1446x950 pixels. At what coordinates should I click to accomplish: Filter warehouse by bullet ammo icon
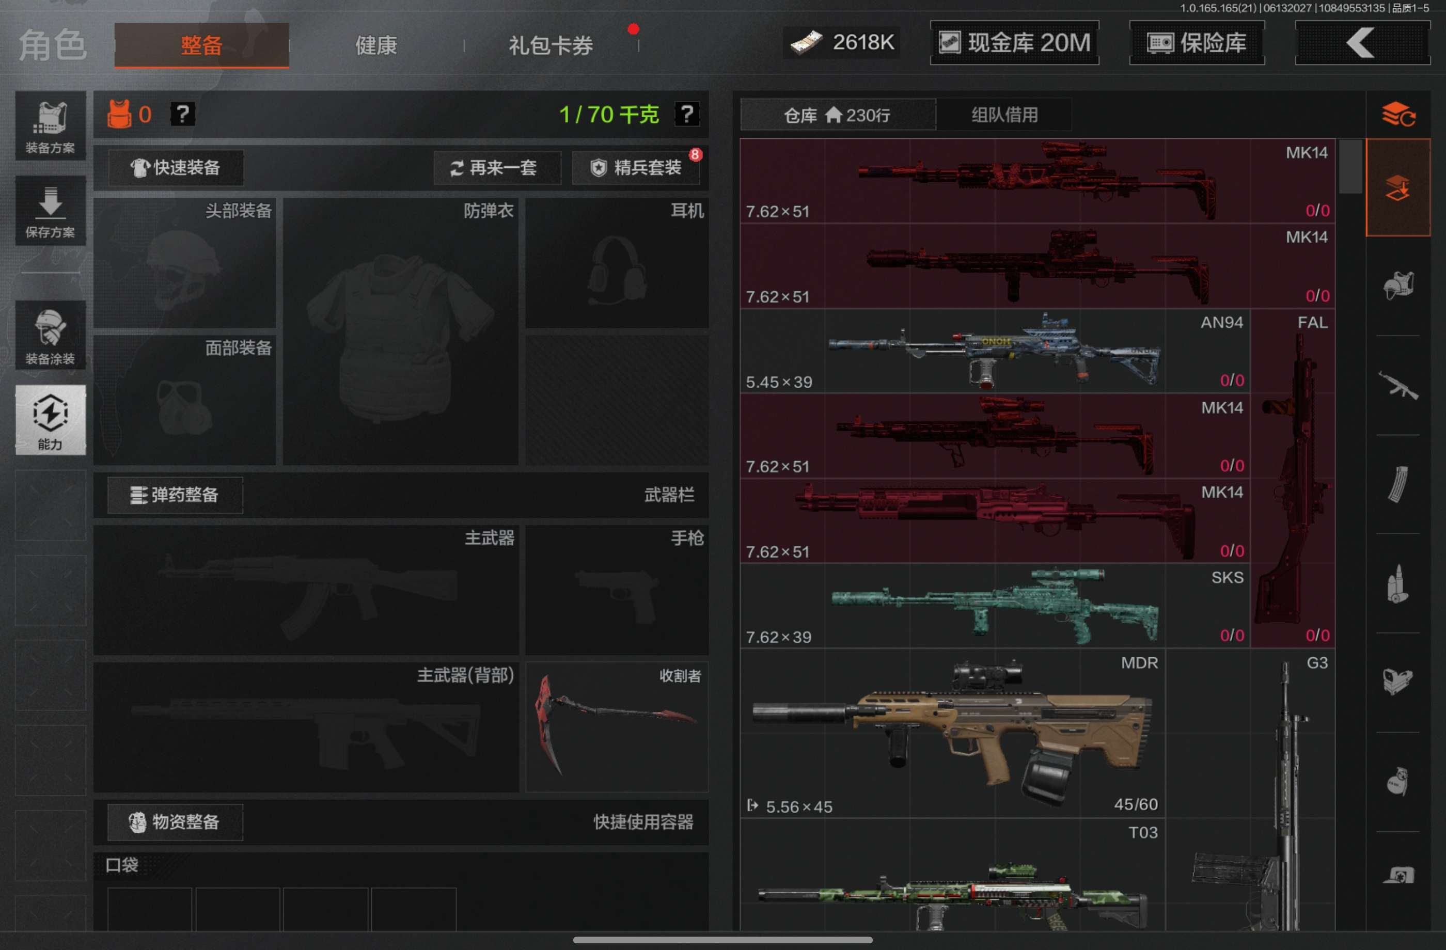point(1398,583)
